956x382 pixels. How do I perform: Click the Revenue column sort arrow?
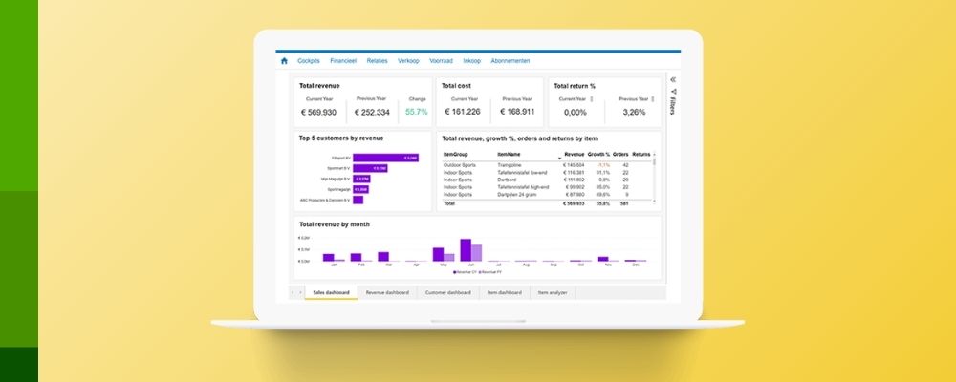click(559, 159)
